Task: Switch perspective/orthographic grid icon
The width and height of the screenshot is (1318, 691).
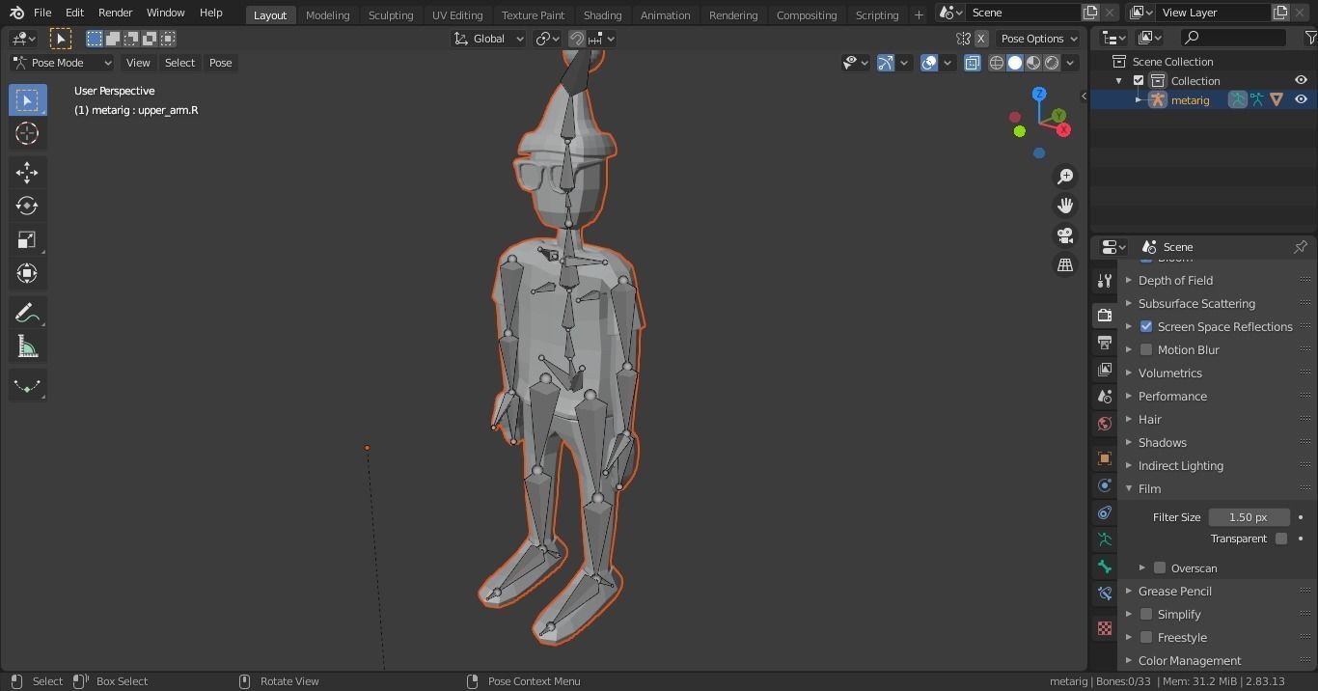Action: 1065,264
